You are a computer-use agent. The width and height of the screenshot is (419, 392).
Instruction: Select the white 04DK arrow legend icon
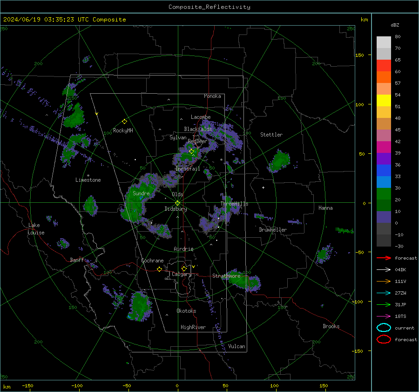click(x=384, y=270)
